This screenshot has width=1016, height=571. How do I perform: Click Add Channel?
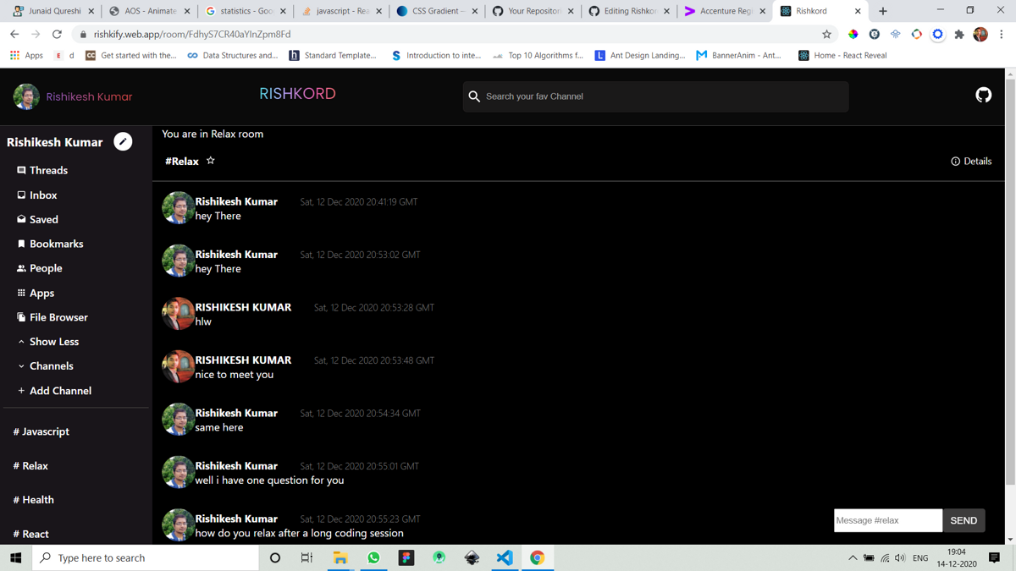[x=54, y=391]
